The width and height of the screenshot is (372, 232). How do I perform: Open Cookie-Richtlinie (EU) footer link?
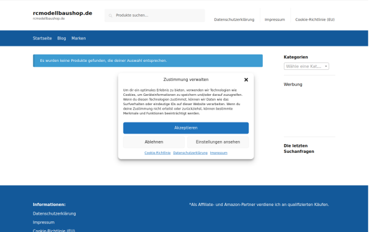(x=54, y=231)
